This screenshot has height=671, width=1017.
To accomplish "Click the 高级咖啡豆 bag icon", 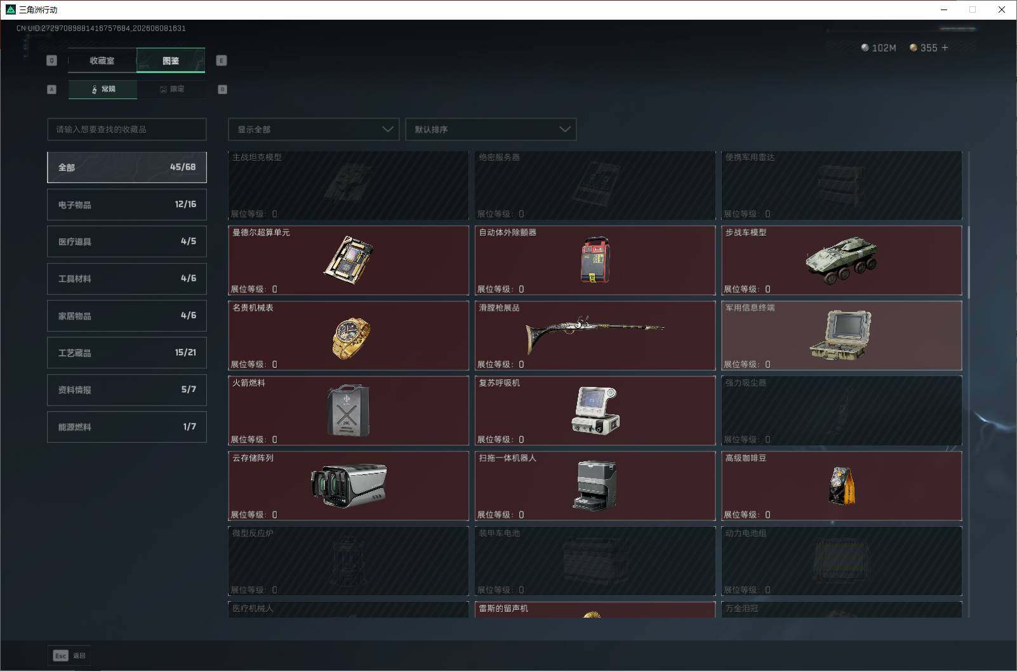I will click(x=842, y=486).
